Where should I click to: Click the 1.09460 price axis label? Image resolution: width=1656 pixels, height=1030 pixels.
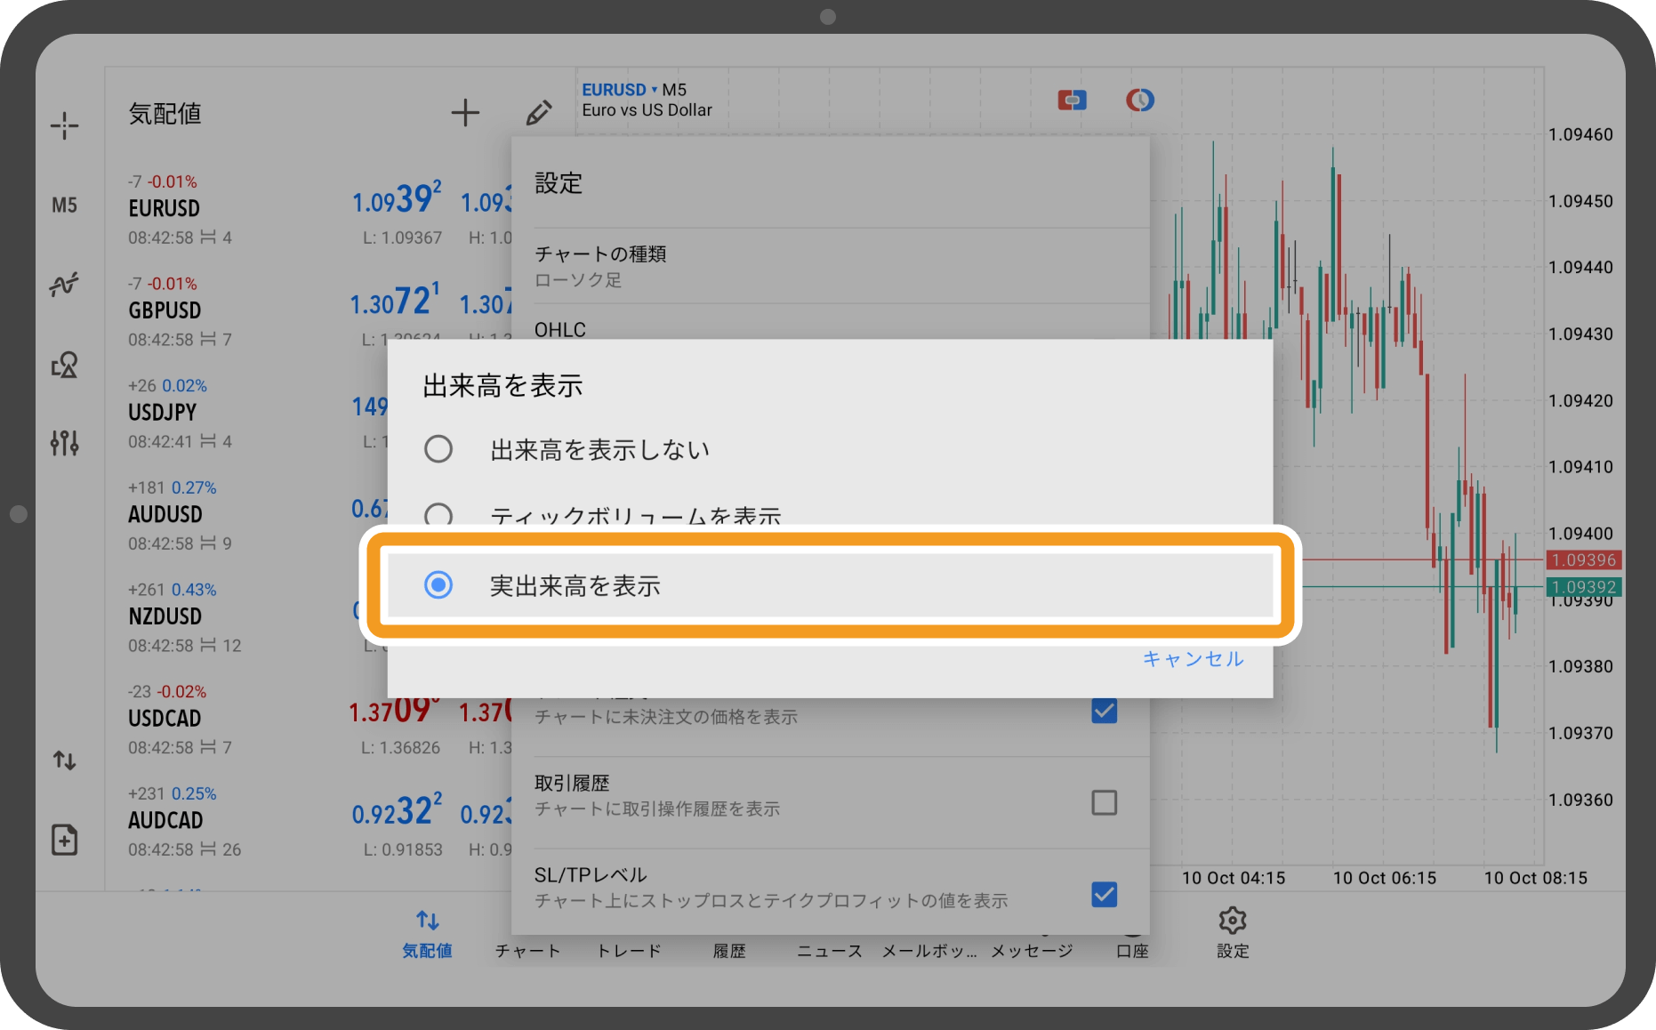click(1580, 135)
